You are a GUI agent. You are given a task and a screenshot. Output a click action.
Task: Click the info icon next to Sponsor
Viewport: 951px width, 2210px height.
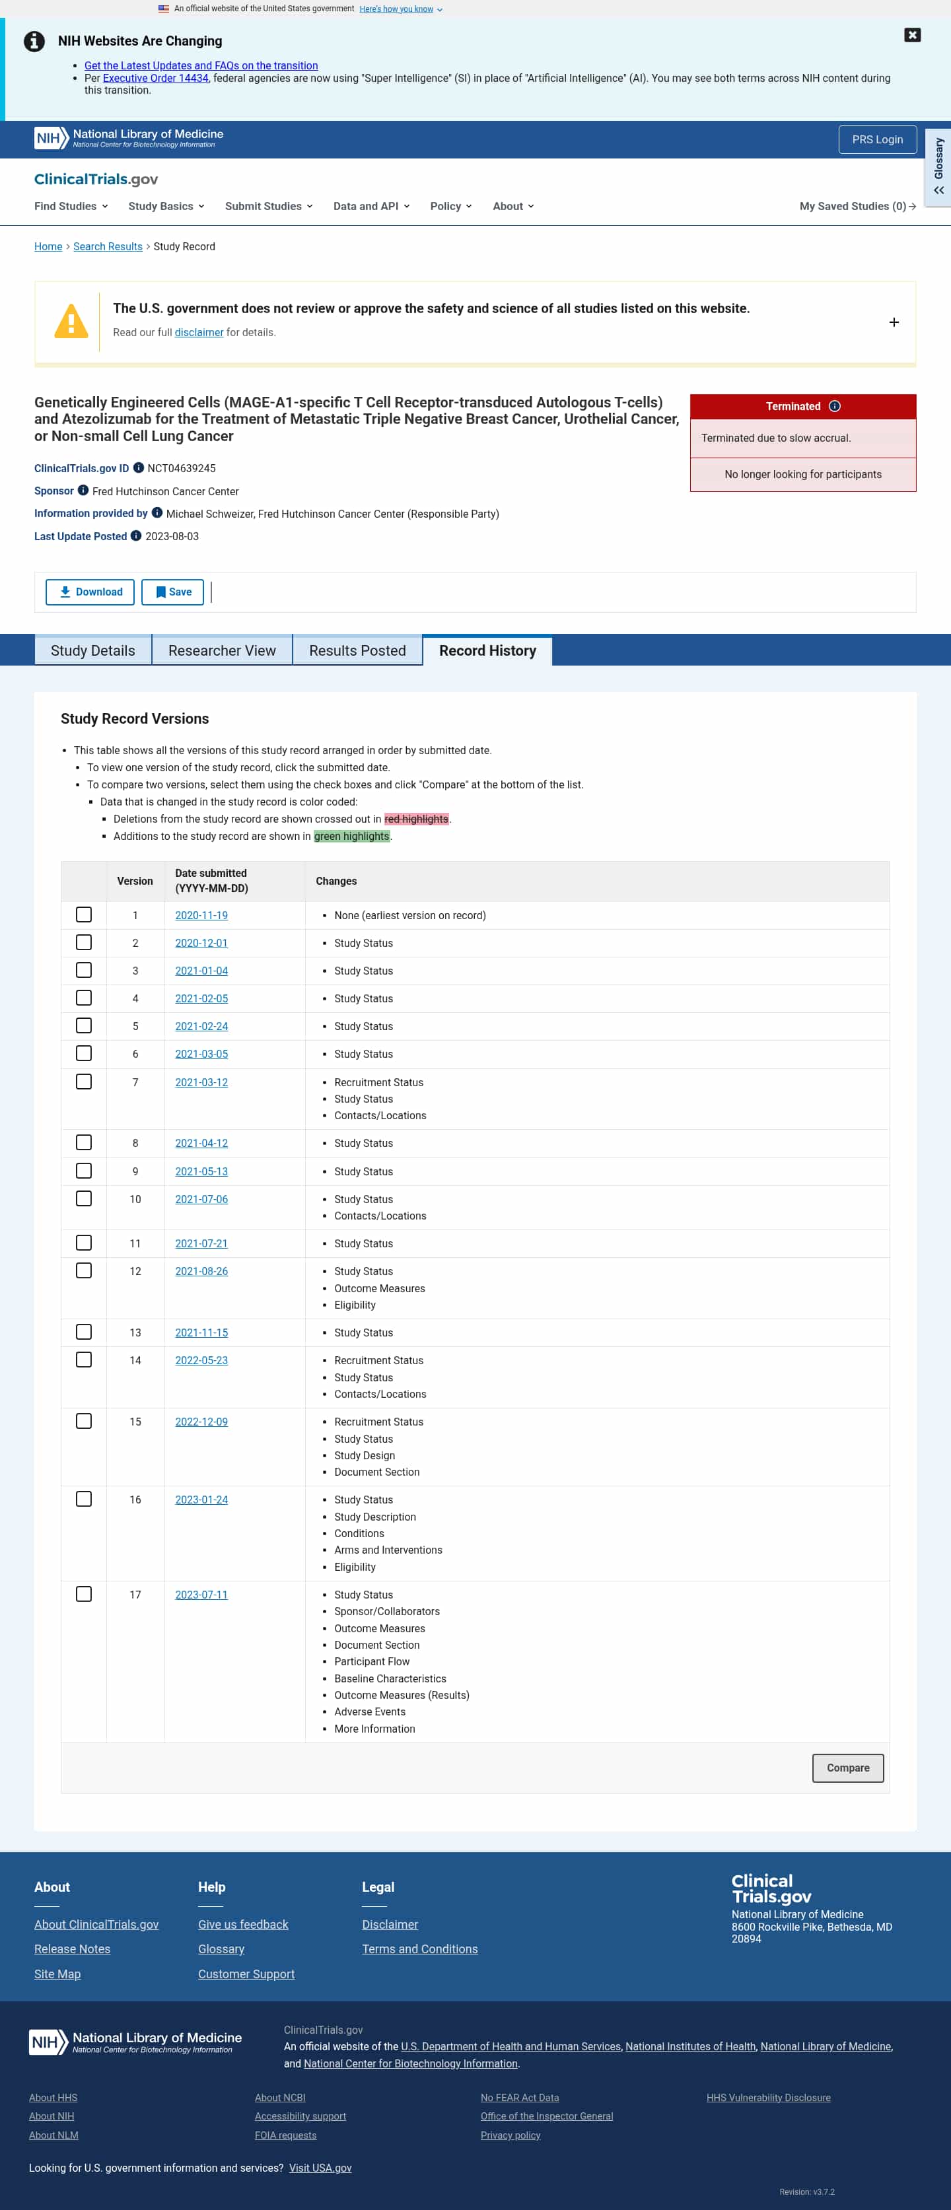83,491
